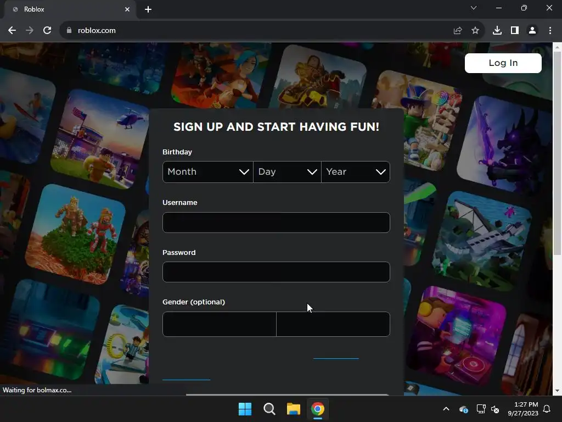562x422 pixels.
Task: Click the green bush warriors game thumbnail
Action: pyautogui.click(x=75, y=234)
